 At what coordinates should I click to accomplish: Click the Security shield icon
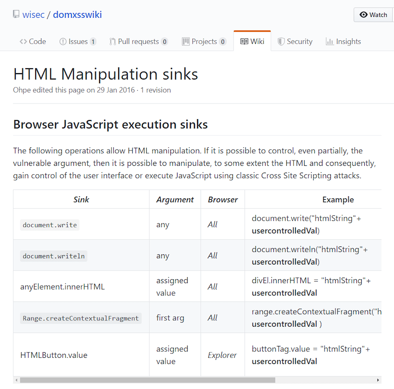click(x=281, y=42)
